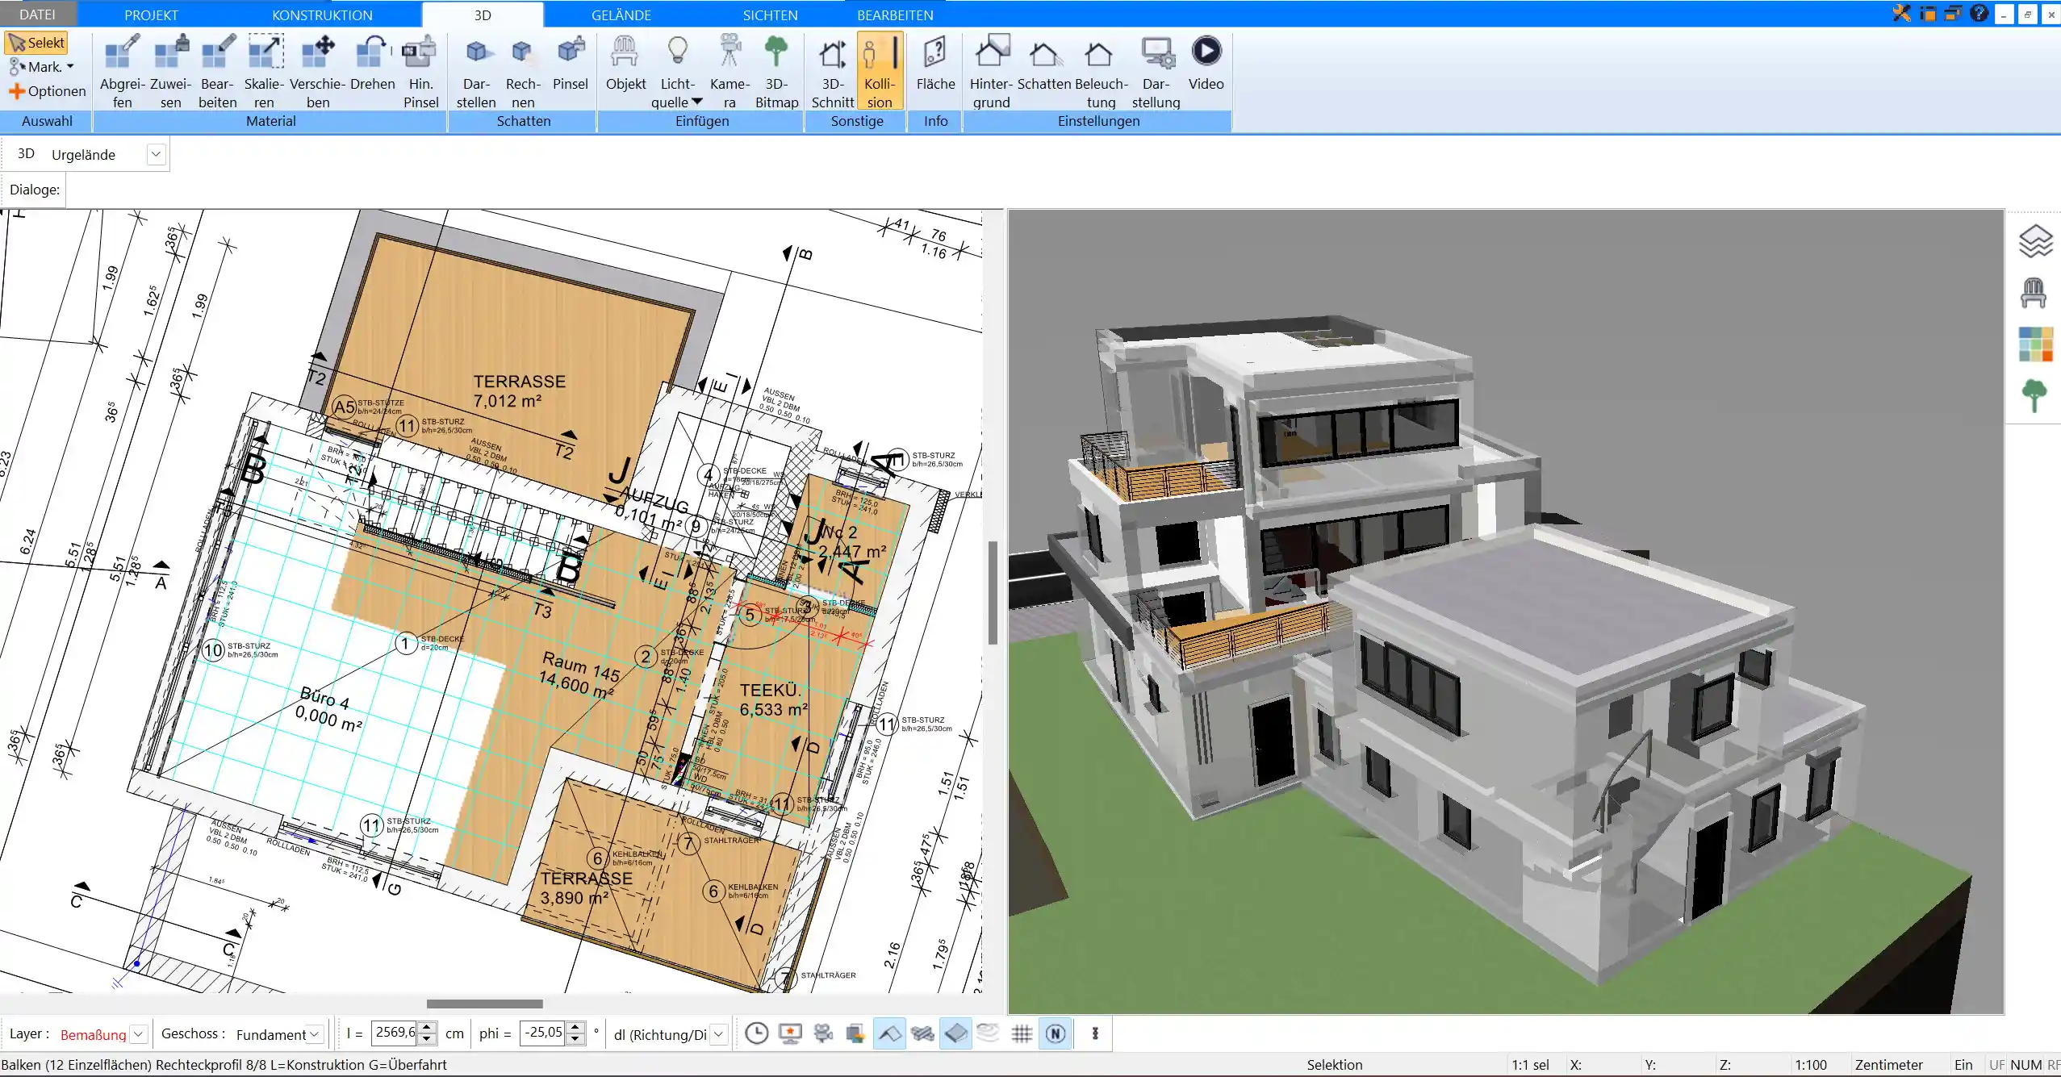Open the materials palette in sidebar

click(x=2035, y=344)
